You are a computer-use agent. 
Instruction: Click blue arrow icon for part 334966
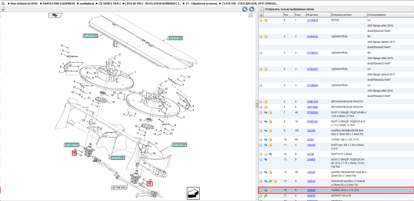click(x=266, y=160)
